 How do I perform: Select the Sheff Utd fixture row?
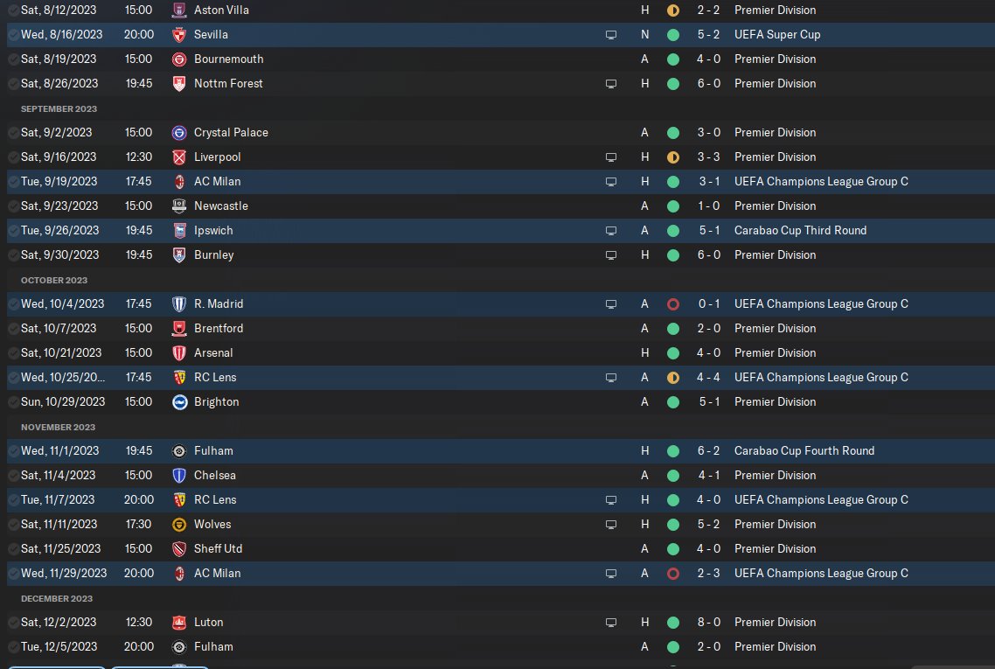(x=501, y=549)
